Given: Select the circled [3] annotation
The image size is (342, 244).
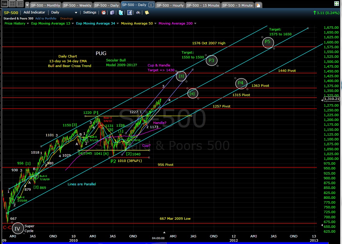Looking at the screenshot, I should coord(181,76).
